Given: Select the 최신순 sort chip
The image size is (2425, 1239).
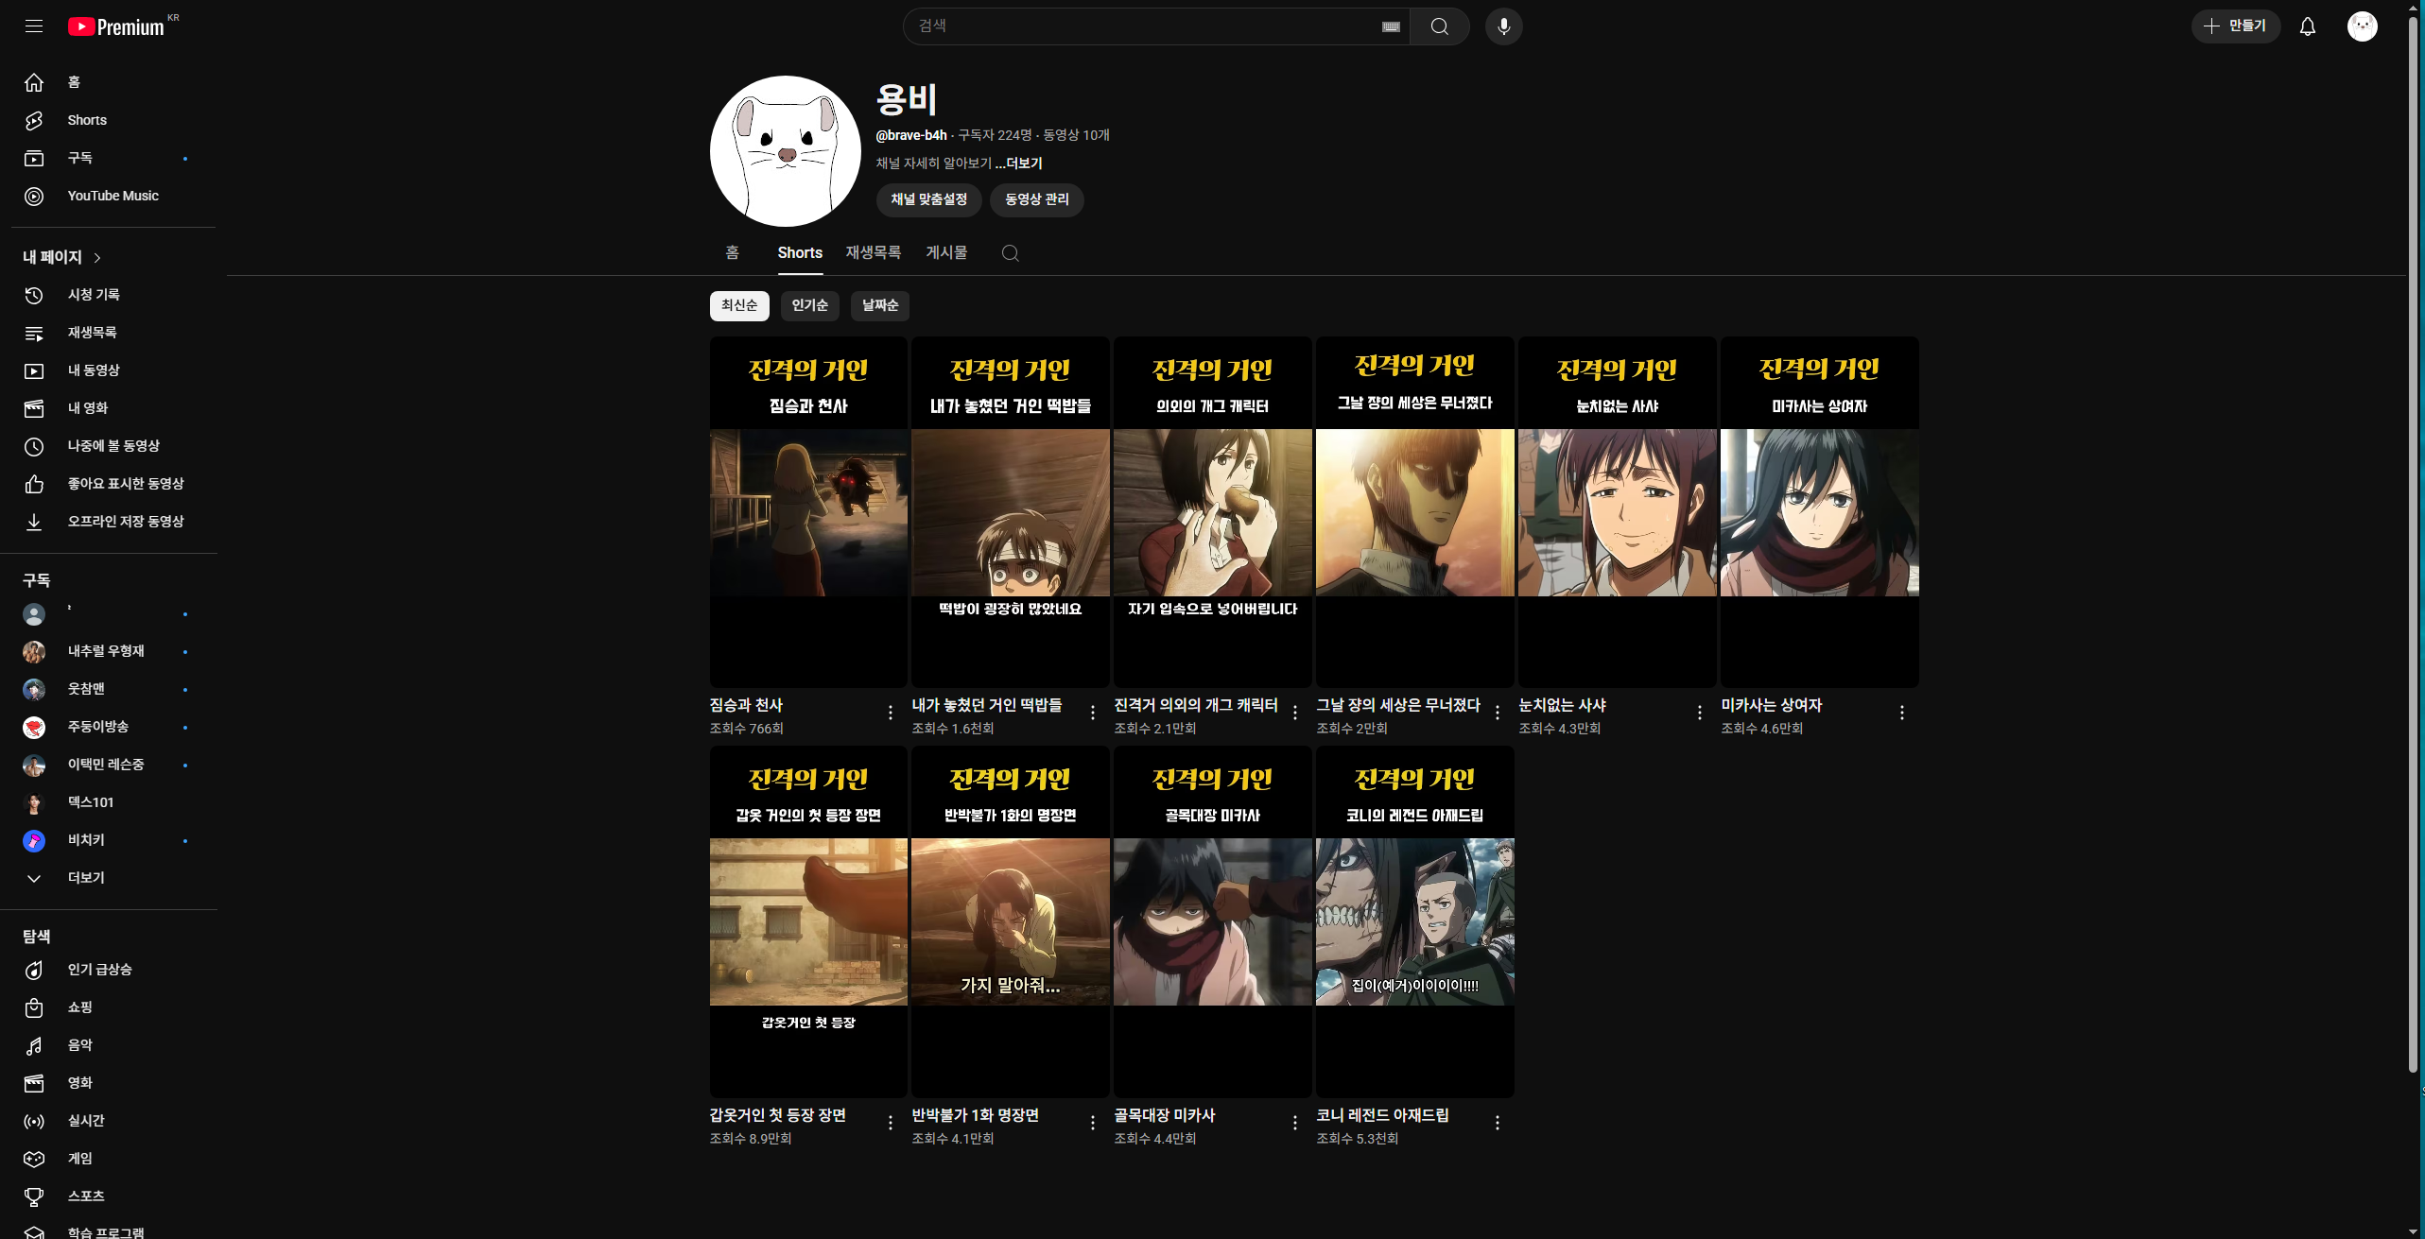Looking at the screenshot, I should coord(739,305).
